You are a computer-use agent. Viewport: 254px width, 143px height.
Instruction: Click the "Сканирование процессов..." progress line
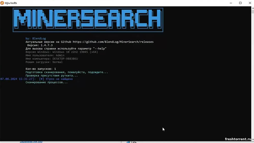(46, 82)
